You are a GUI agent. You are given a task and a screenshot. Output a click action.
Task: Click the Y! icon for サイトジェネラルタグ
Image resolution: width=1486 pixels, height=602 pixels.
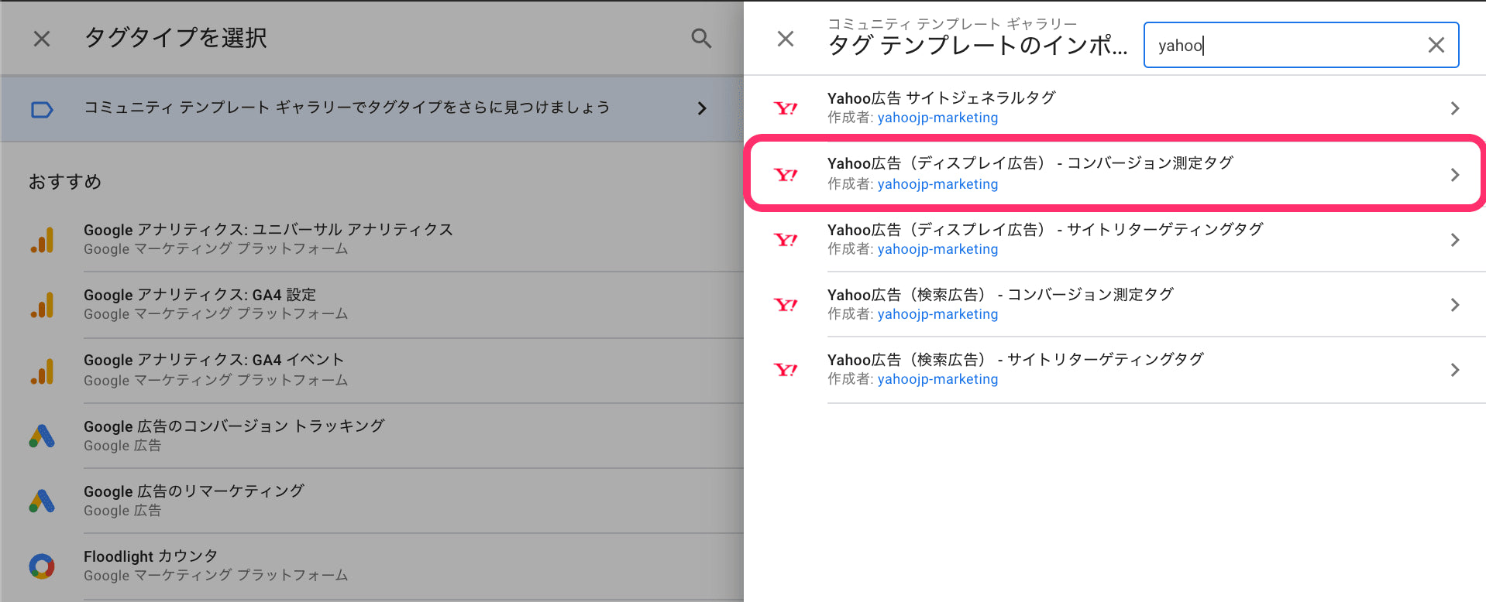[786, 108]
